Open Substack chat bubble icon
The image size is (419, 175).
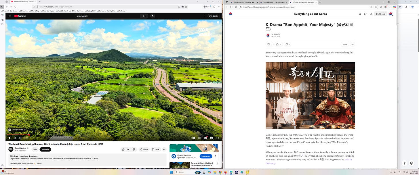coord(365,14)
